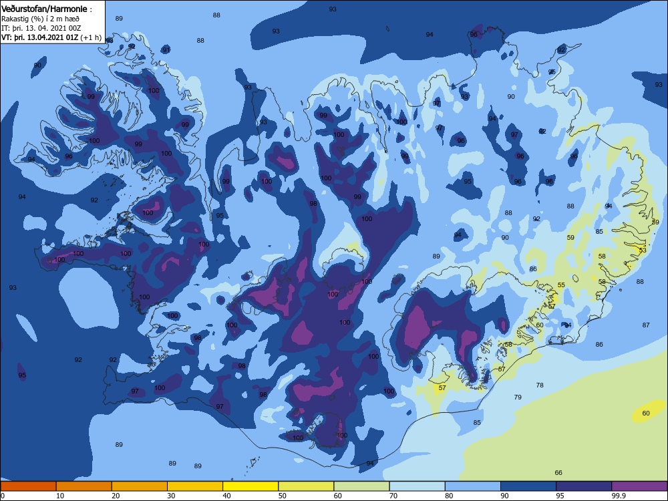Screen dimensions: 668x501
Task: Click the 60 value inside the yellow ocean patch
Action: [x=646, y=413]
